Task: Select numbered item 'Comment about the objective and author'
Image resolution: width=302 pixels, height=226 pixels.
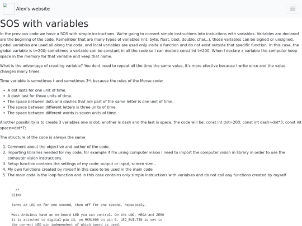Action: [x=59, y=147]
